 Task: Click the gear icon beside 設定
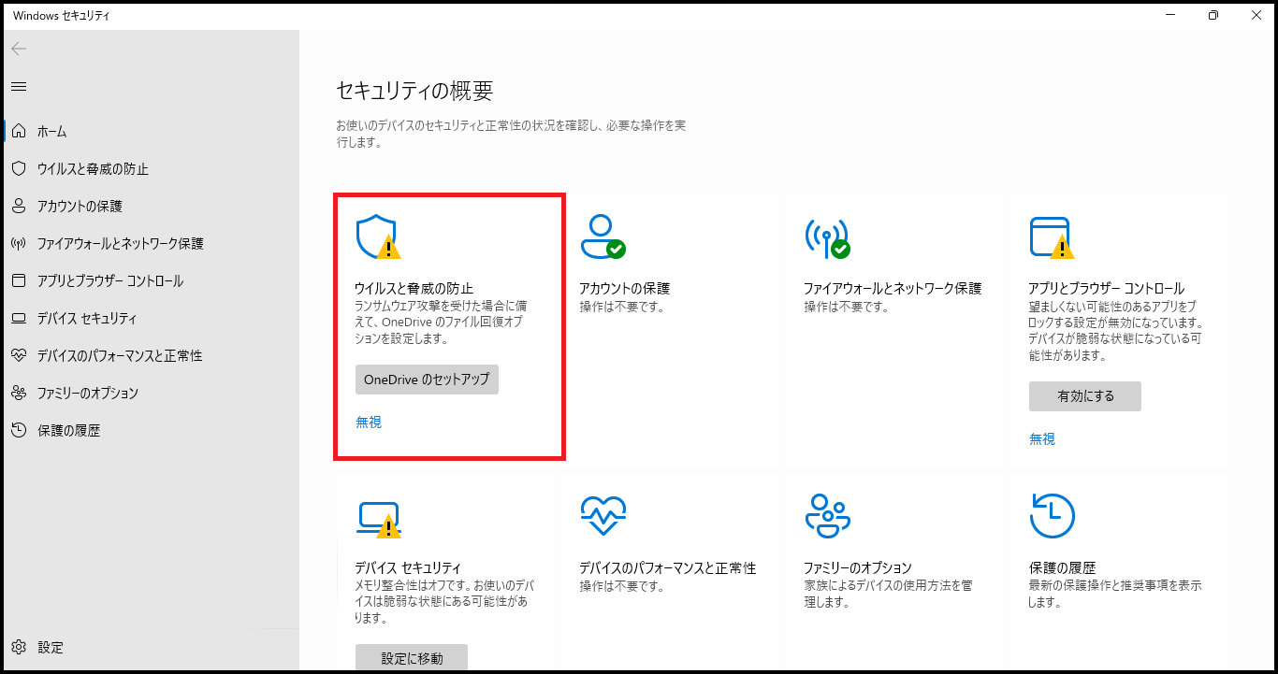pyautogui.click(x=19, y=647)
